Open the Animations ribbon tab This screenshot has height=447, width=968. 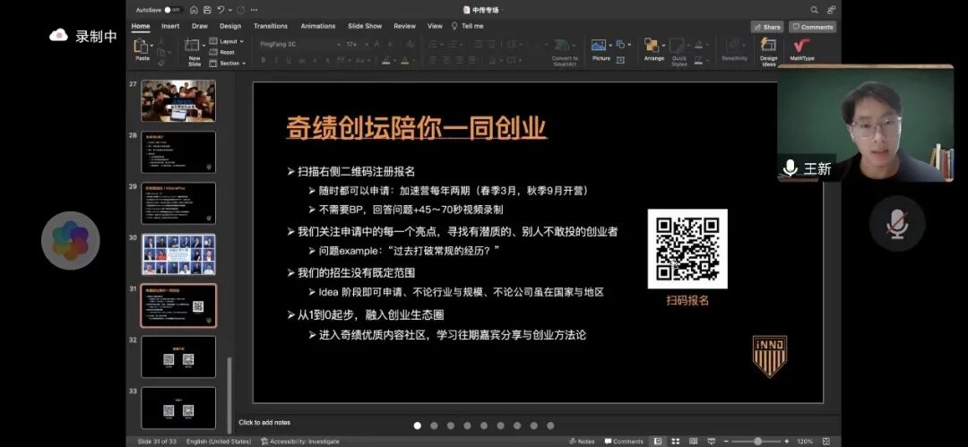click(318, 26)
